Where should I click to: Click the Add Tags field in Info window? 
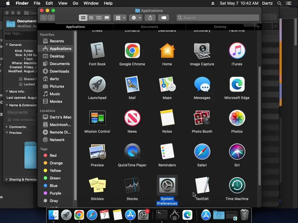[x=20, y=35]
